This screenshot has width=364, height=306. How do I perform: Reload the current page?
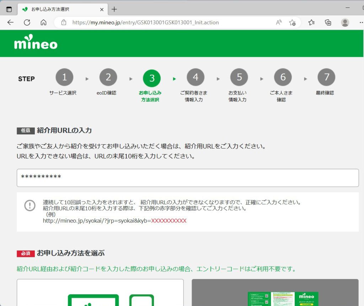pyautogui.click(x=27, y=22)
